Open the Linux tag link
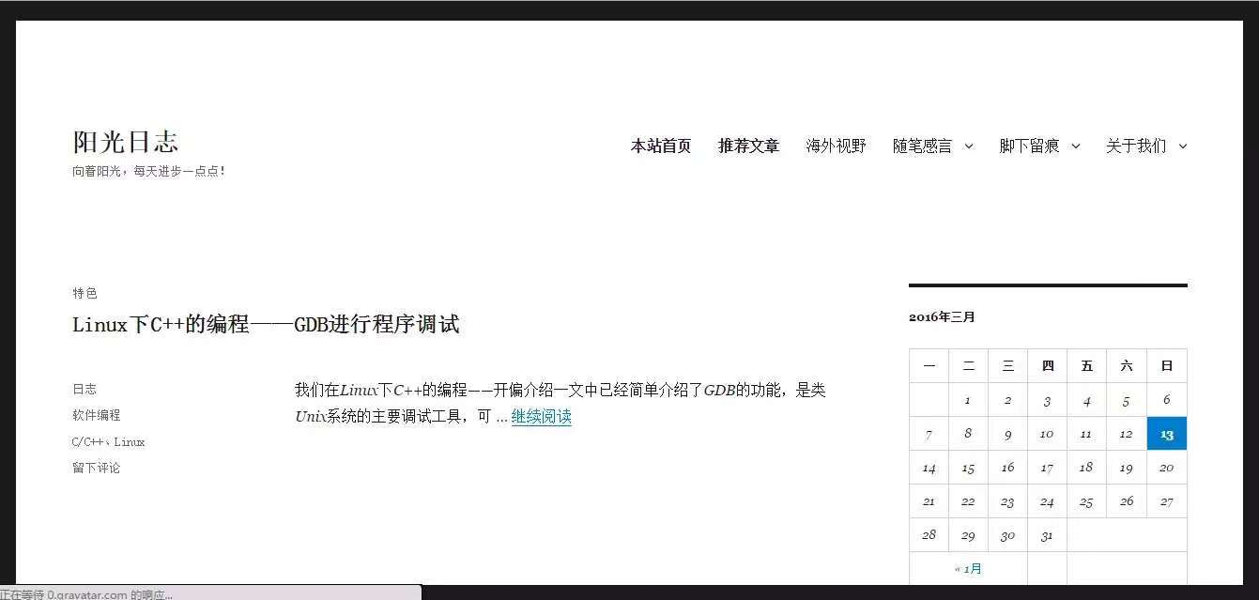Viewport: 1259px width, 600px height. click(x=130, y=442)
